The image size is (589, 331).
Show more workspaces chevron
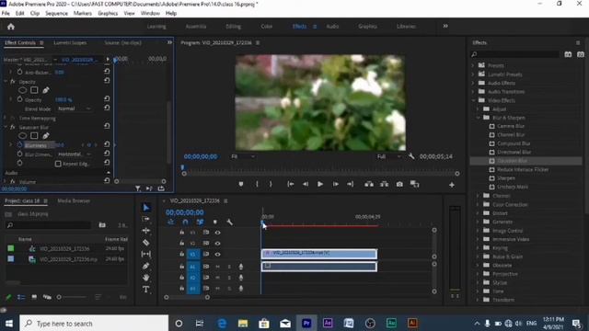point(445,27)
